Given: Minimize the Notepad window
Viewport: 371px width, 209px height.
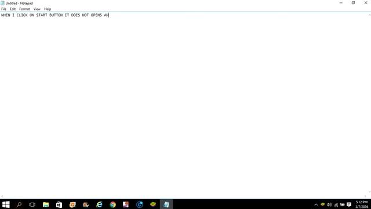Looking at the screenshot, I should click(341, 3).
